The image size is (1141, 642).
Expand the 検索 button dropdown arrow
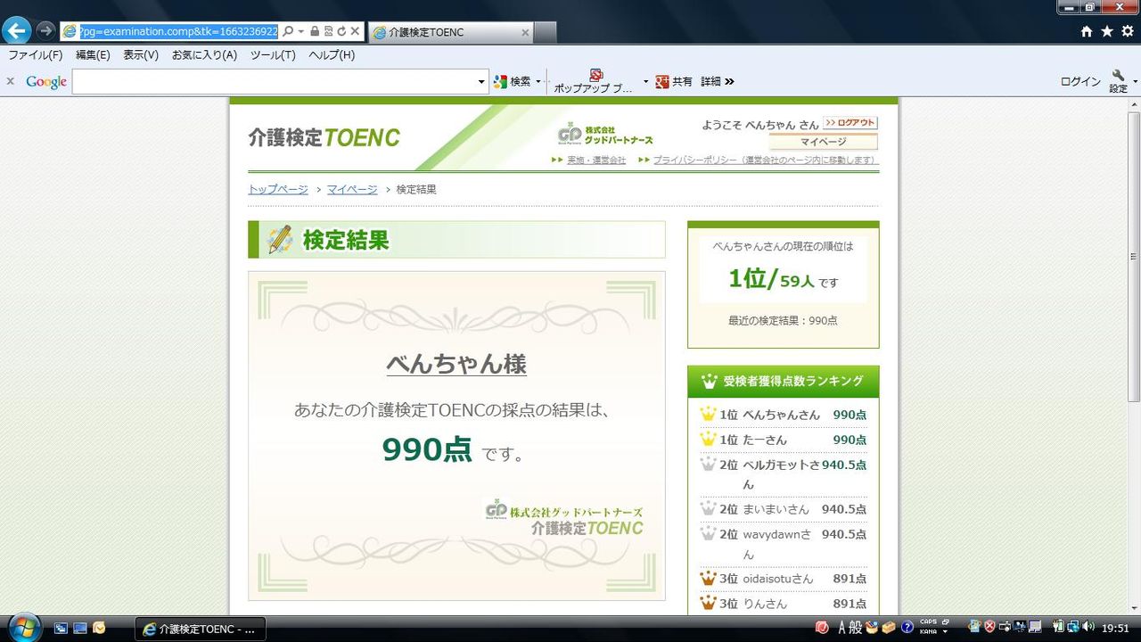(x=538, y=82)
